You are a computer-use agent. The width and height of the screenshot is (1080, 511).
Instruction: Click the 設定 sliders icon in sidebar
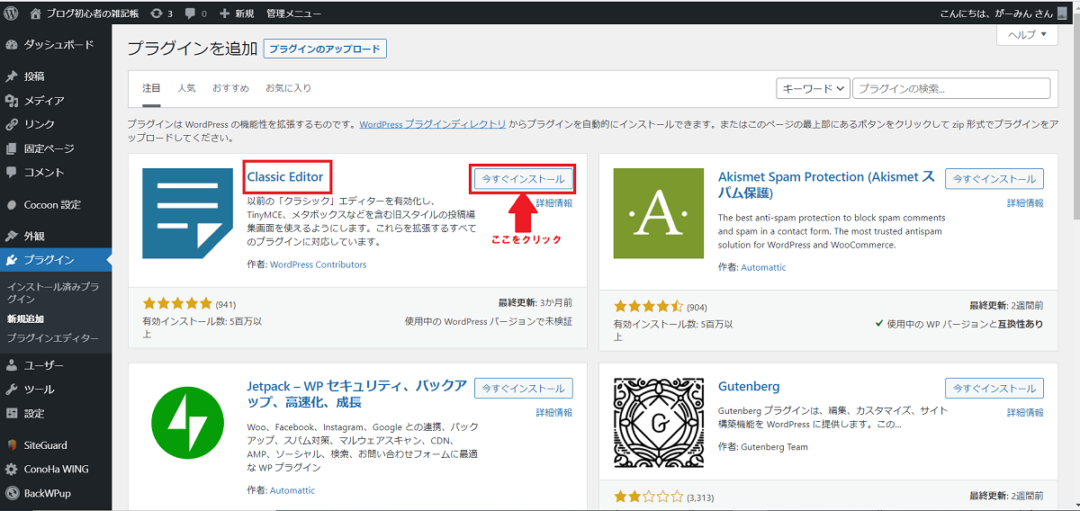tap(12, 414)
